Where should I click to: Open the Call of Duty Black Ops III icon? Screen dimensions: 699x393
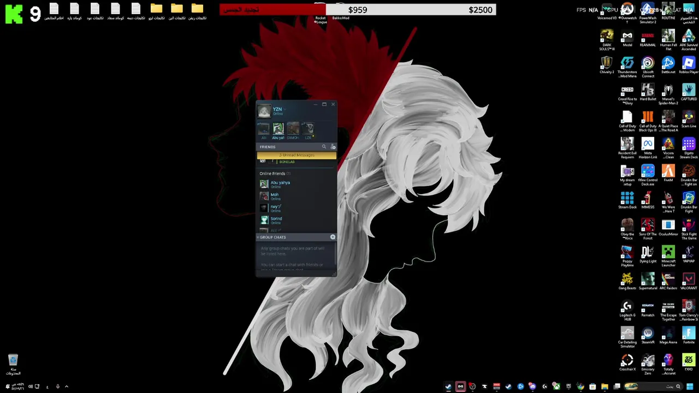point(648,121)
